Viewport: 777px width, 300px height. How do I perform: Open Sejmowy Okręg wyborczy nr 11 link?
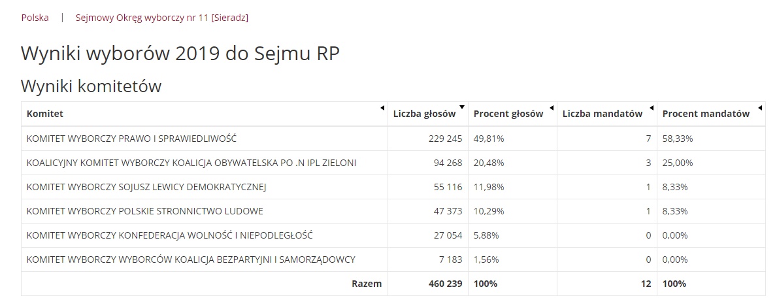[162, 18]
